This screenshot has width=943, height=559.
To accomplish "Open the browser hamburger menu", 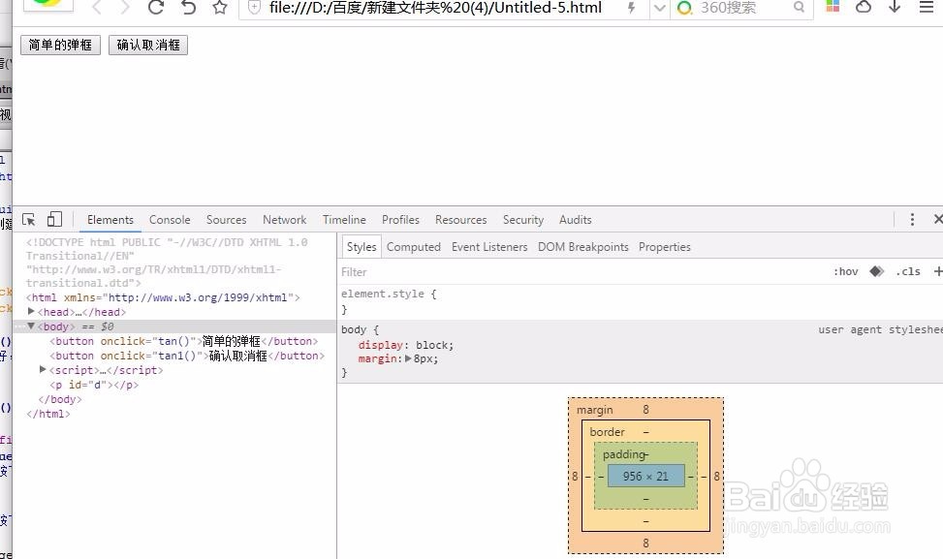I will coord(927,7).
